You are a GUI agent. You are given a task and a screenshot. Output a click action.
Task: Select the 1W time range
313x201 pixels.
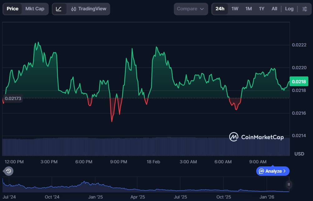tap(235, 9)
